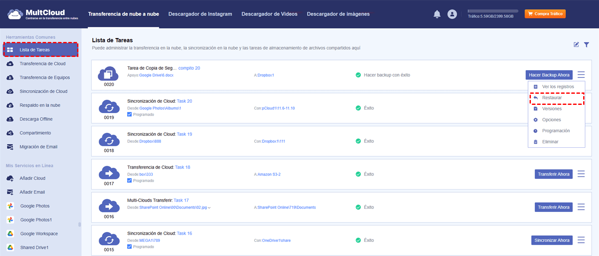
Task: Click the Migración de Email icon
Action: click(10, 147)
